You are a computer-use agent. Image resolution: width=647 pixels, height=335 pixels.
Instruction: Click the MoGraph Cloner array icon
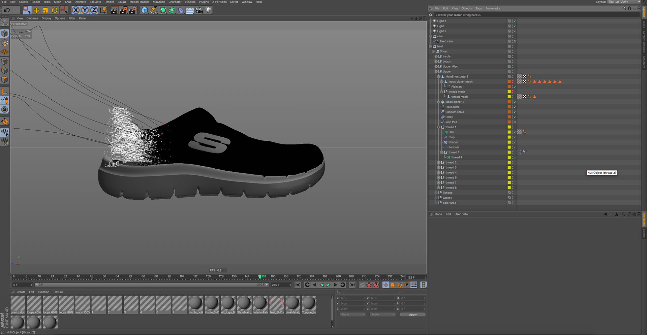(172, 10)
